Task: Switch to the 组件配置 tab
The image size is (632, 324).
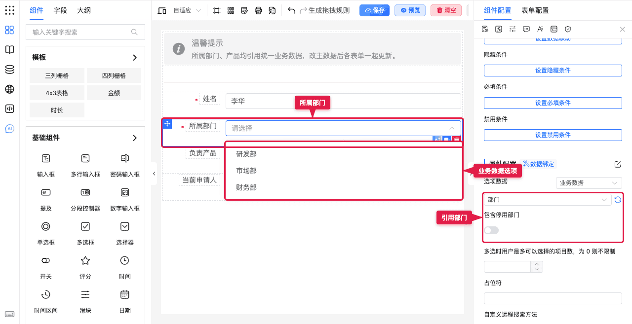Action: 498,10
